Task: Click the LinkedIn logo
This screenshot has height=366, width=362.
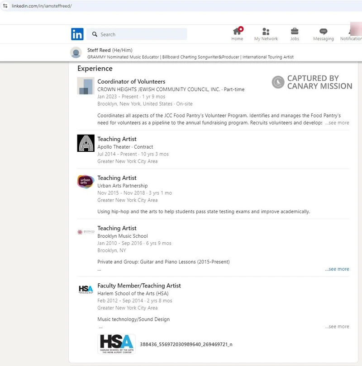Action: (x=77, y=34)
